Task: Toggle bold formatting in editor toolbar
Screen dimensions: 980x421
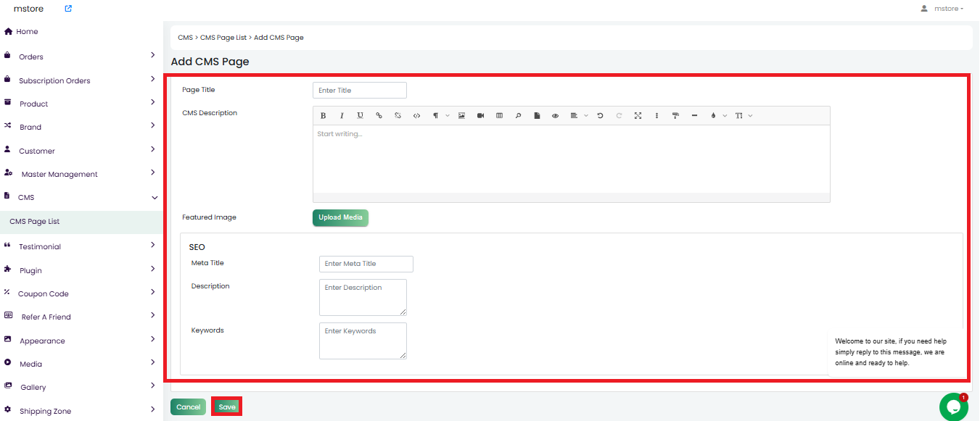Action: 323,116
